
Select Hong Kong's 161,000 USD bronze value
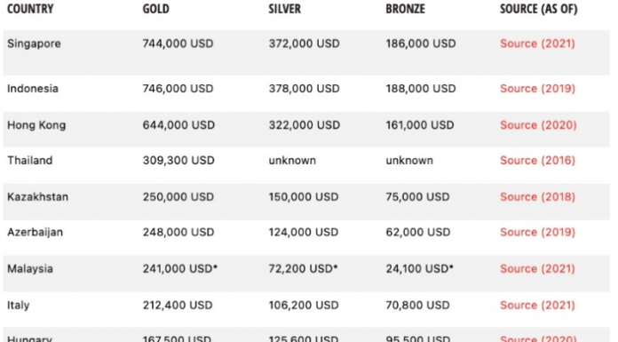coord(420,125)
